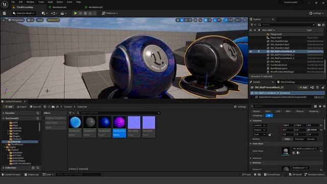Click the Add button in Content Browser
Image resolution: width=327 pixels, height=184 pixels.
coord(9,107)
